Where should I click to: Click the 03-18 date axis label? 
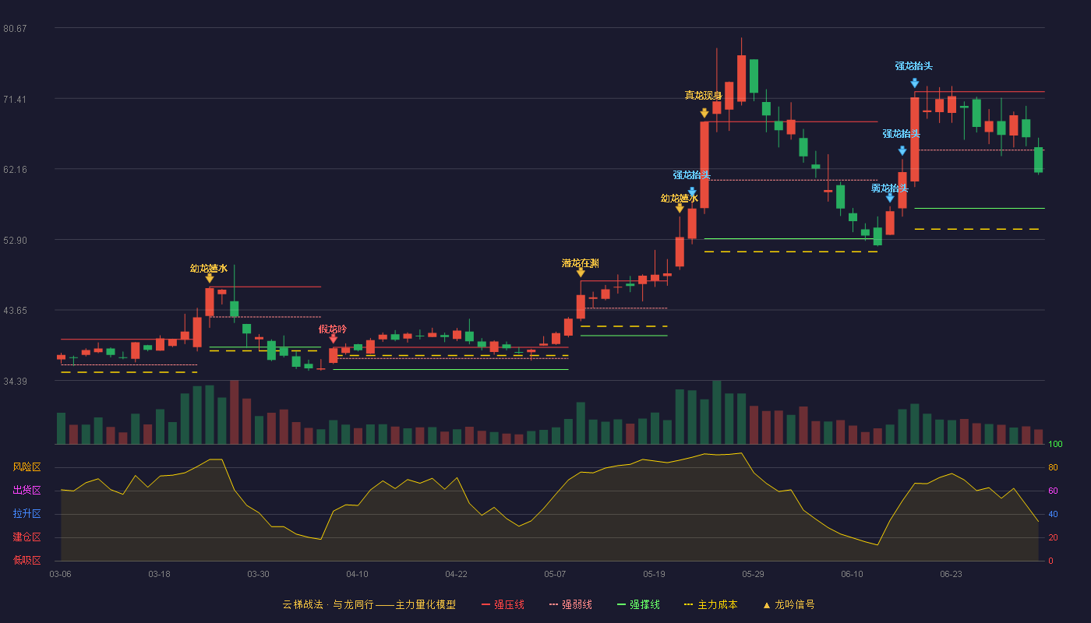point(159,574)
